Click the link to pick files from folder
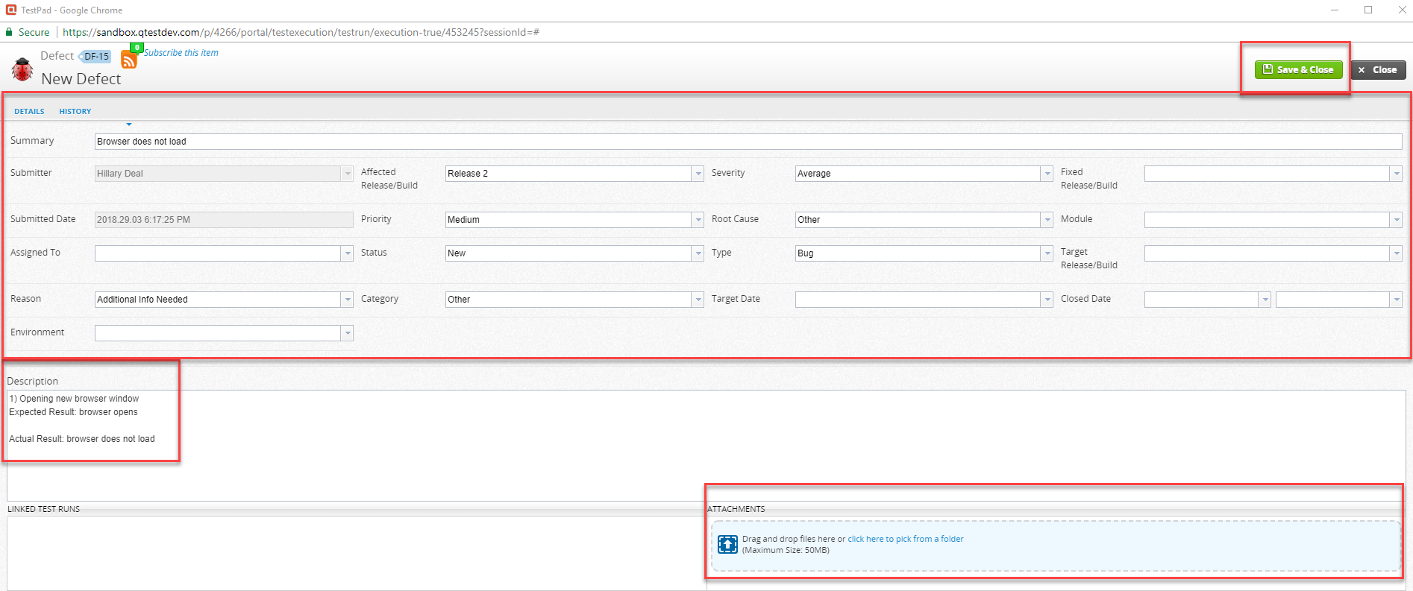Image resolution: width=1413 pixels, height=591 pixels. 905,539
